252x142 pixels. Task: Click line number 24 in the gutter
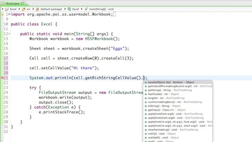click(6, 92)
